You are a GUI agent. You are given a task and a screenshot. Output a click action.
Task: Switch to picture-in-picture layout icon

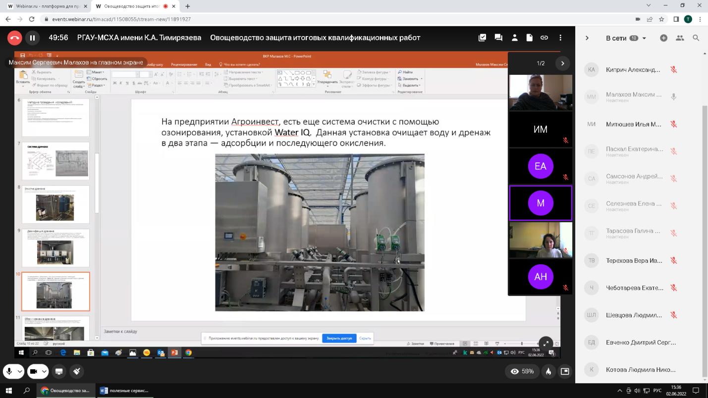coord(565,371)
